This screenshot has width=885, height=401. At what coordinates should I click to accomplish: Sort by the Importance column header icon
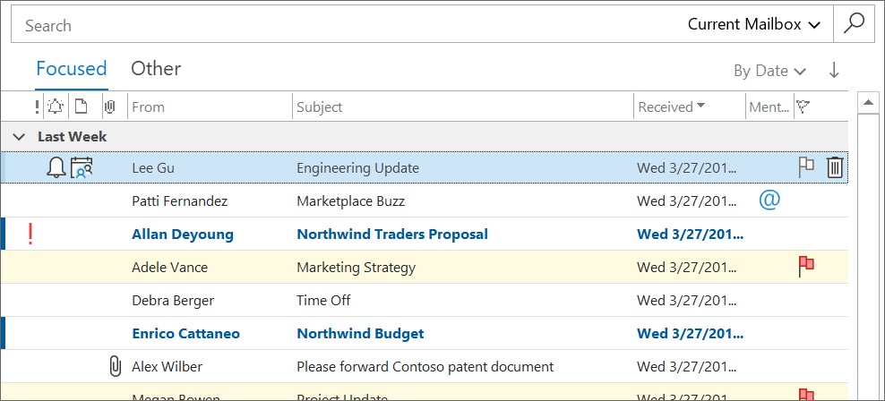(37, 107)
